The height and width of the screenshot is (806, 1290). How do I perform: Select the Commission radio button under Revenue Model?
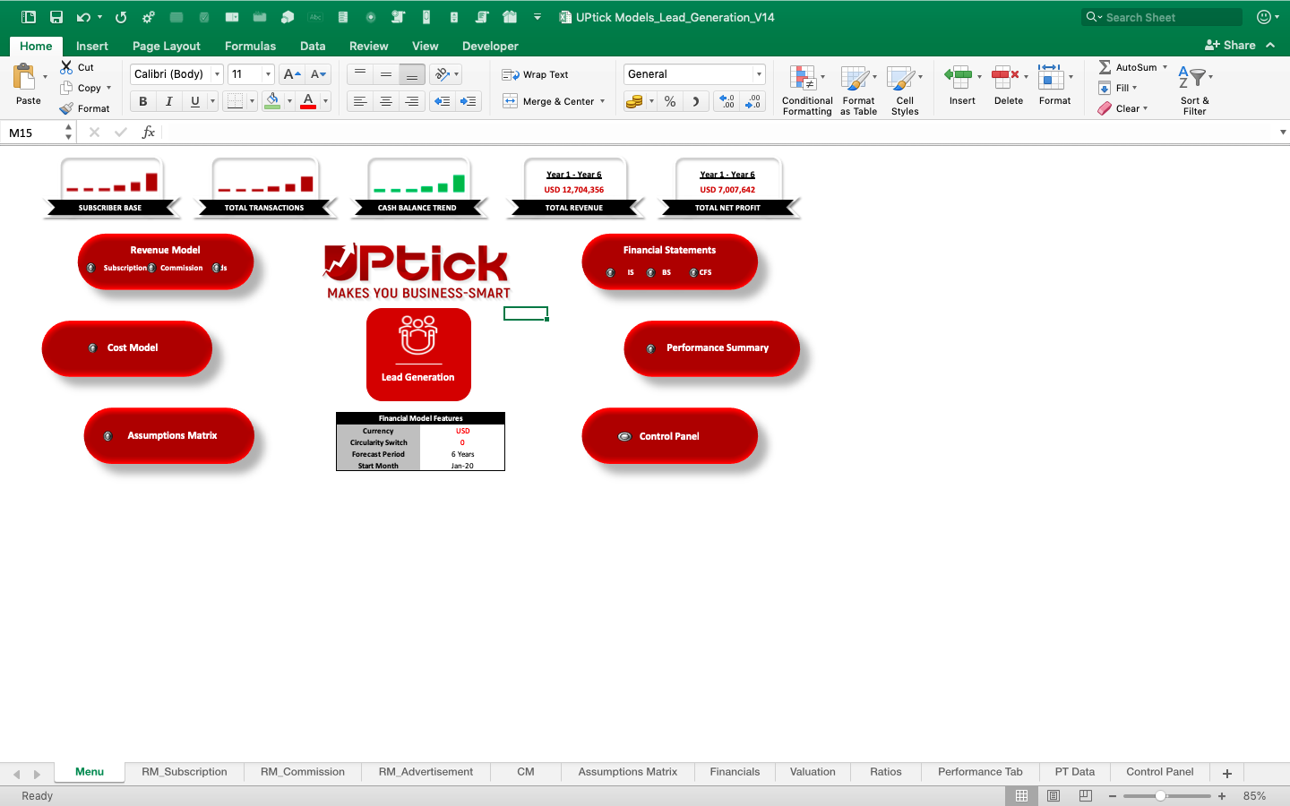click(152, 268)
